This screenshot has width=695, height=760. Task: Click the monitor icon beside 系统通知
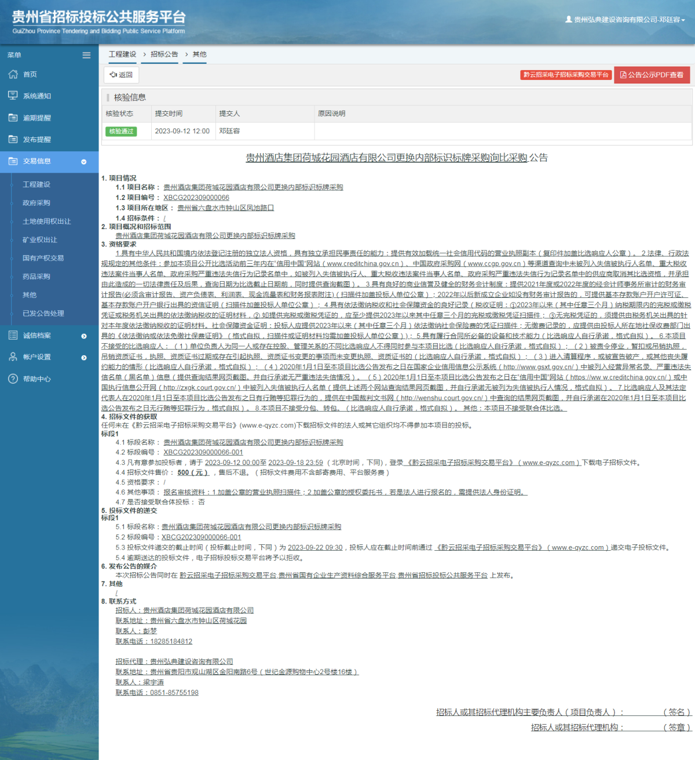coord(13,96)
